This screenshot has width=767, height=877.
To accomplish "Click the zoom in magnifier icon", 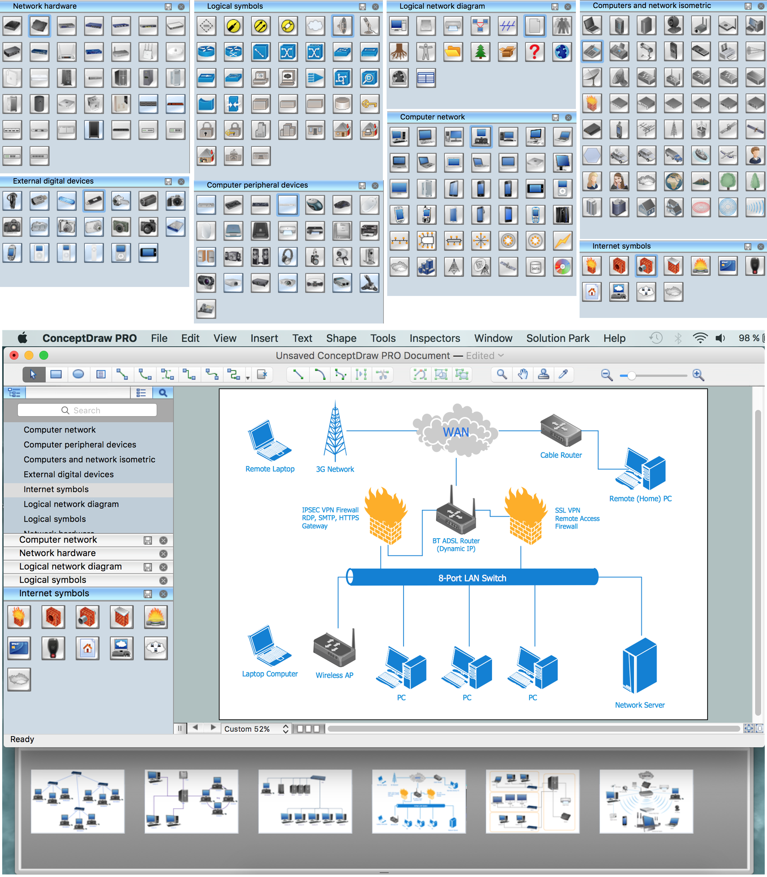I will pos(698,375).
